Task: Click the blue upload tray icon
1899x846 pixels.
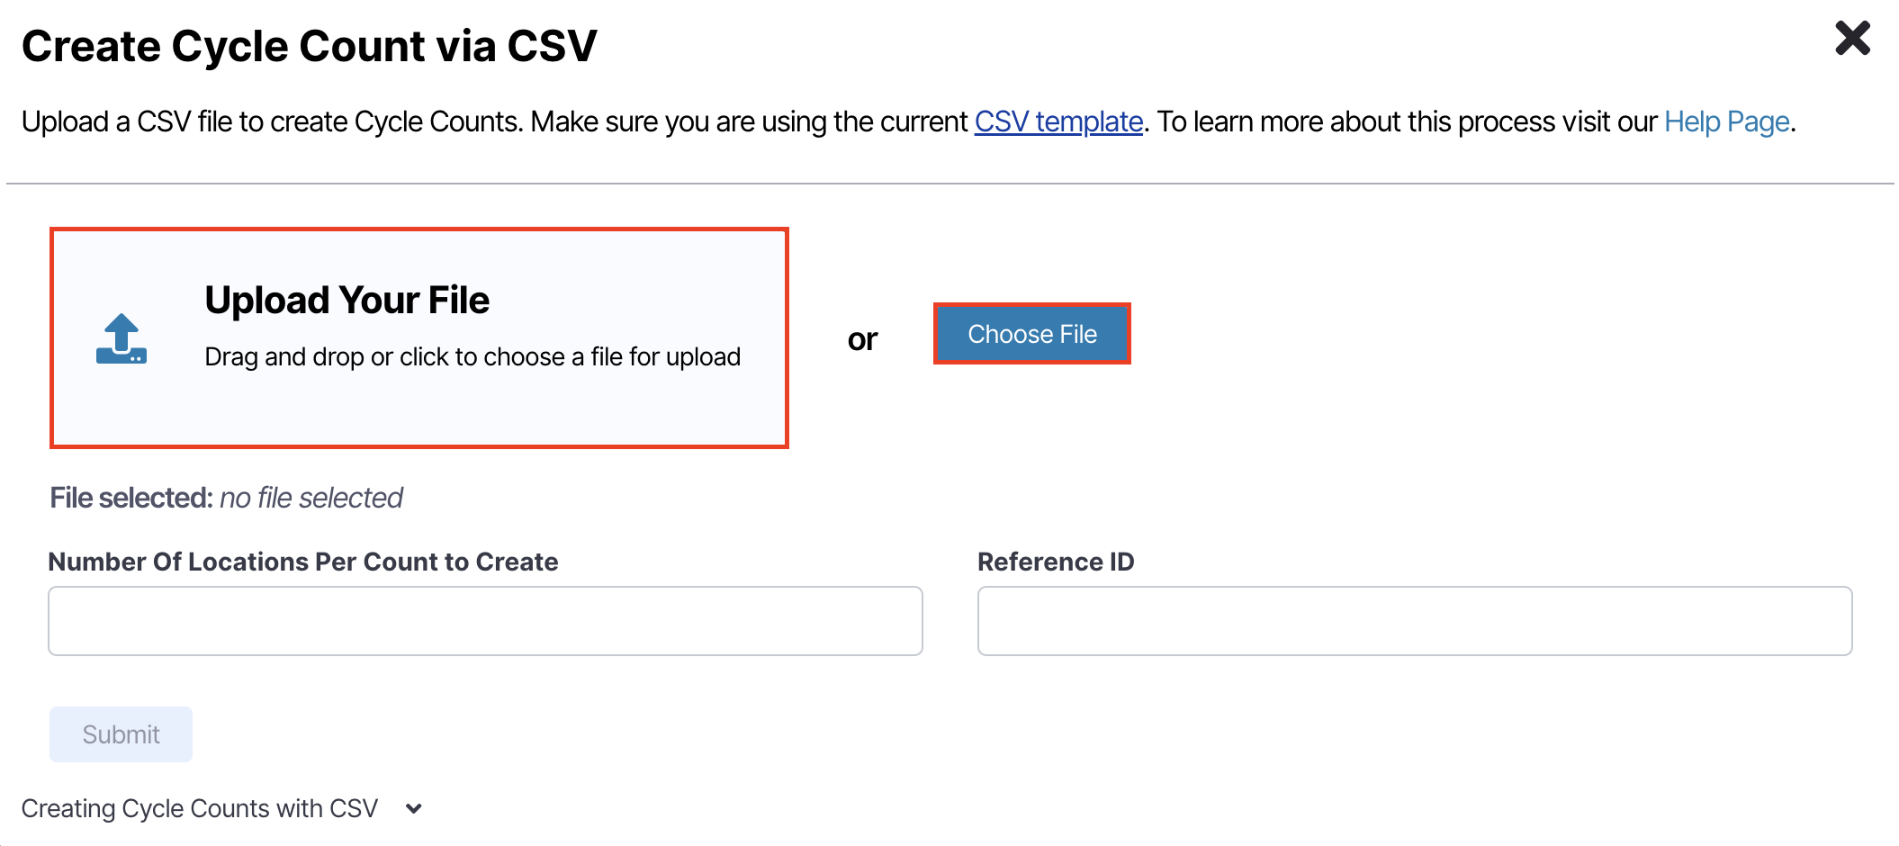Action: pos(121,338)
